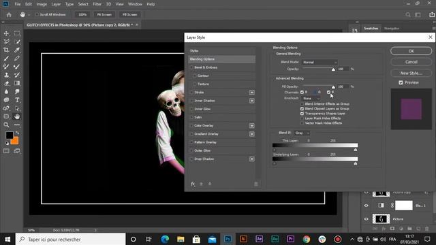Select the Eyedropper tool
Screen dimensions: 436x245
[17, 50]
